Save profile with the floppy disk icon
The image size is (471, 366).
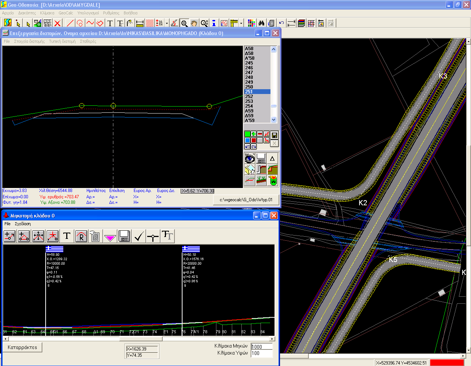(124, 236)
